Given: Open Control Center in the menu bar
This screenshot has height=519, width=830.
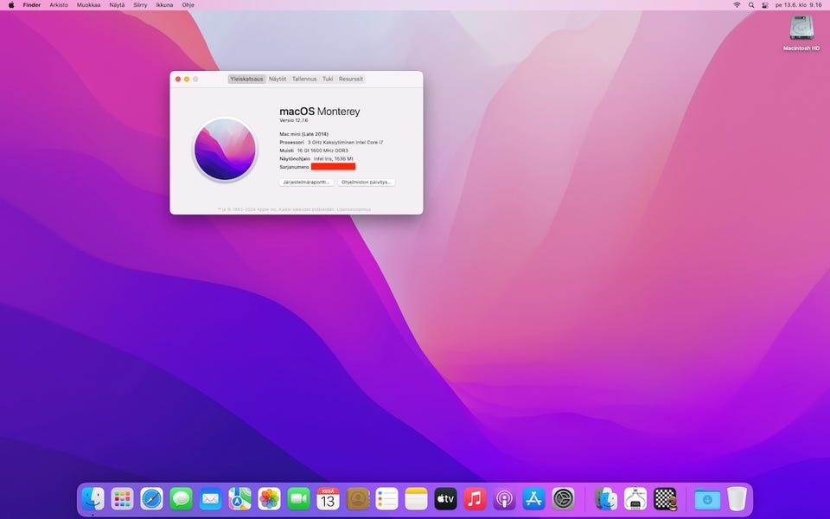Looking at the screenshot, I should tap(764, 5).
